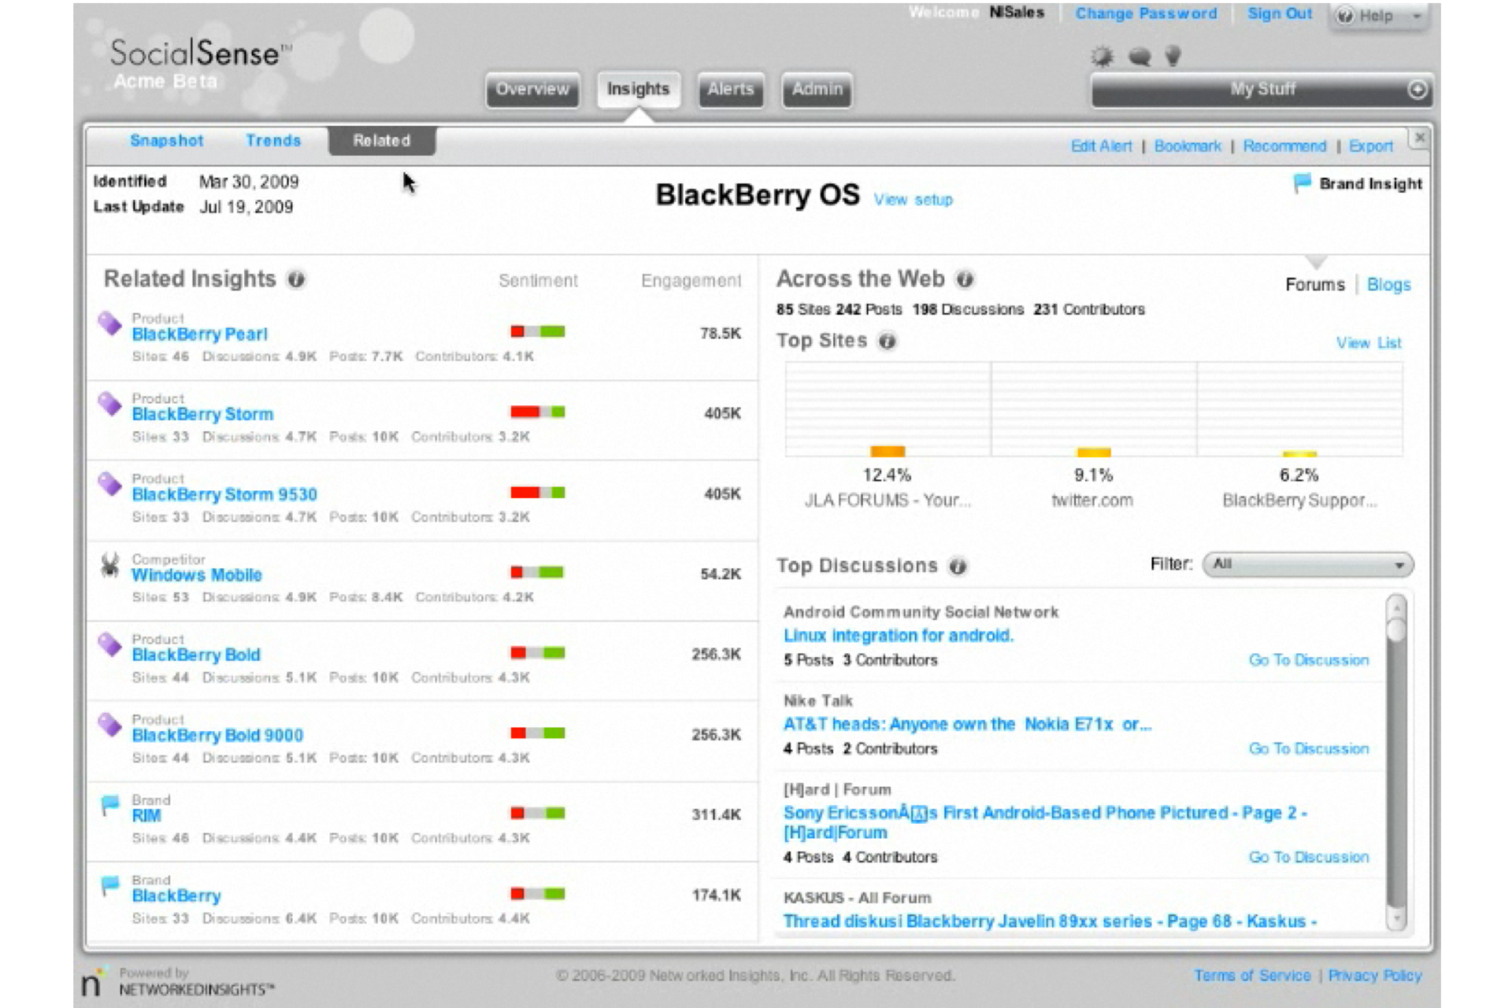Click the info icon beside Related Insights
The image size is (1512, 1008).
click(296, 279)
